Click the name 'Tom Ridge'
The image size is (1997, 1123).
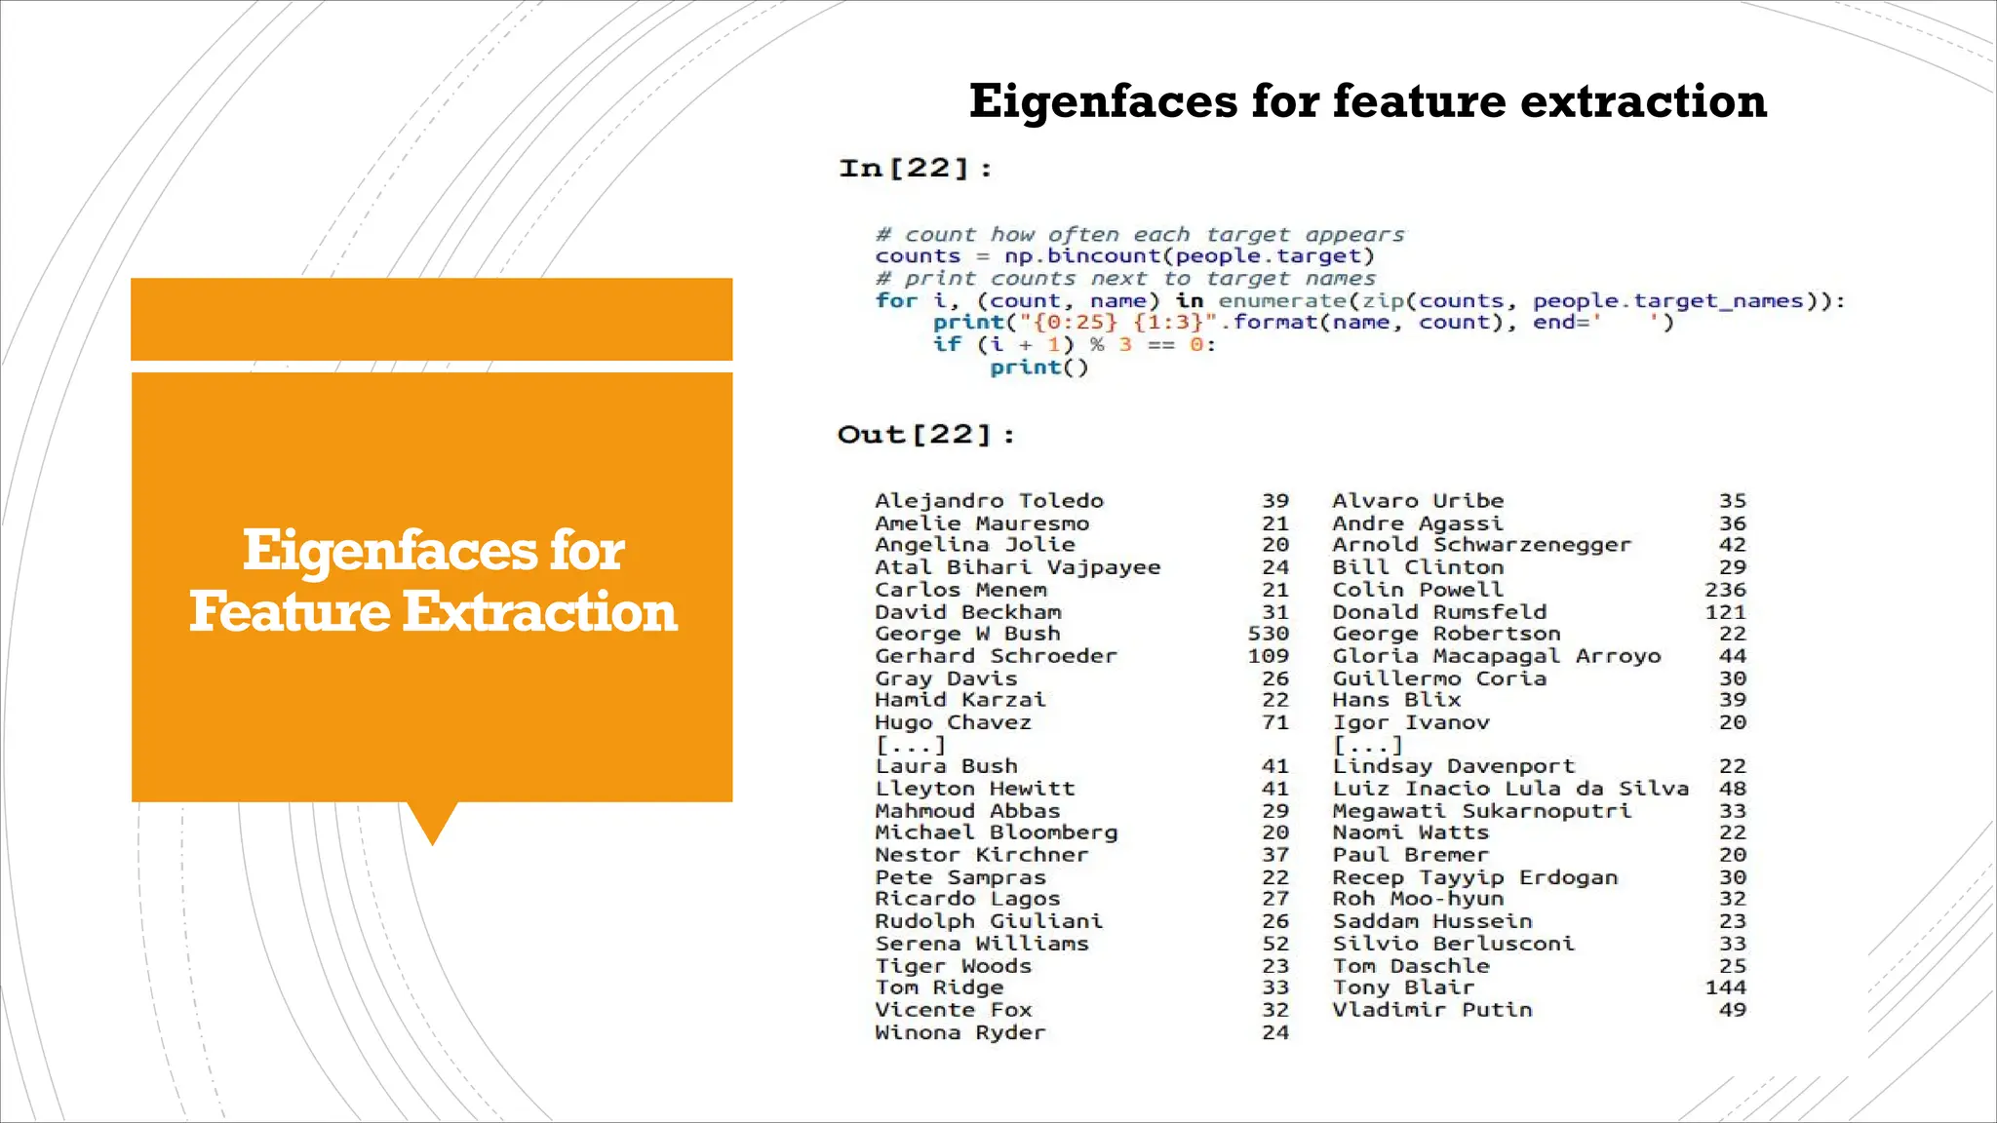[939, 987]
